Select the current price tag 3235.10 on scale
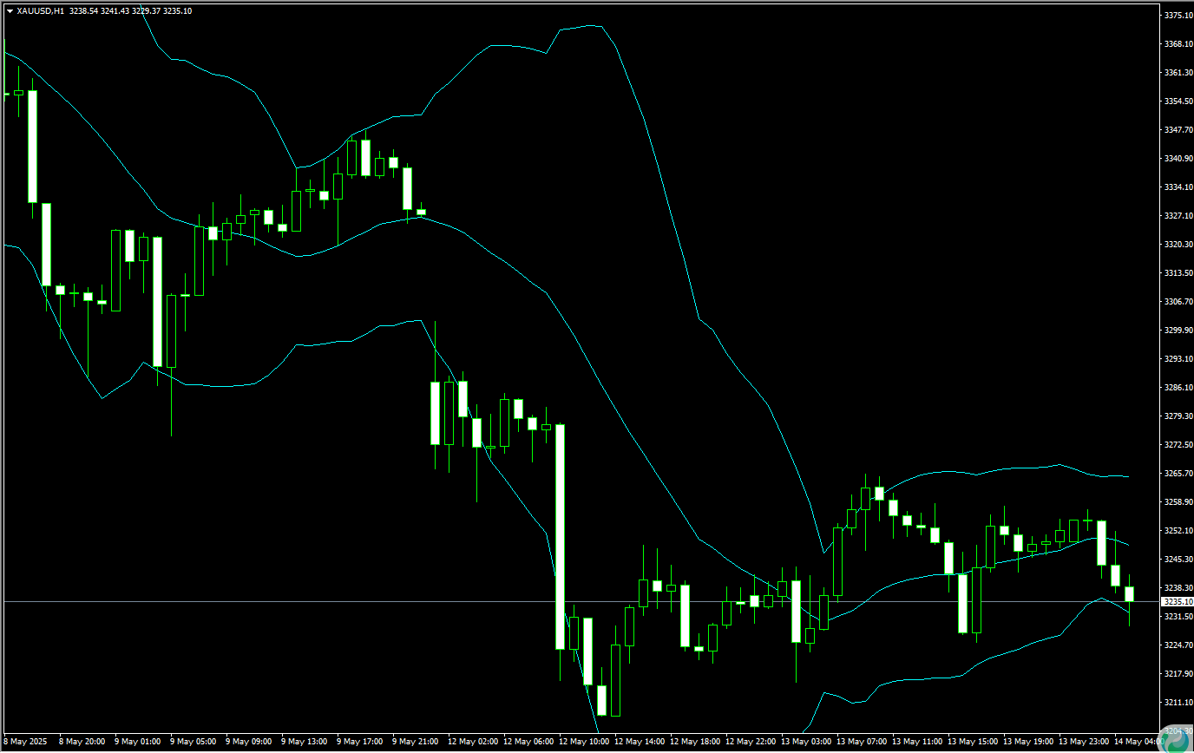1194x753 pixels. click(x=1176, y=601)
